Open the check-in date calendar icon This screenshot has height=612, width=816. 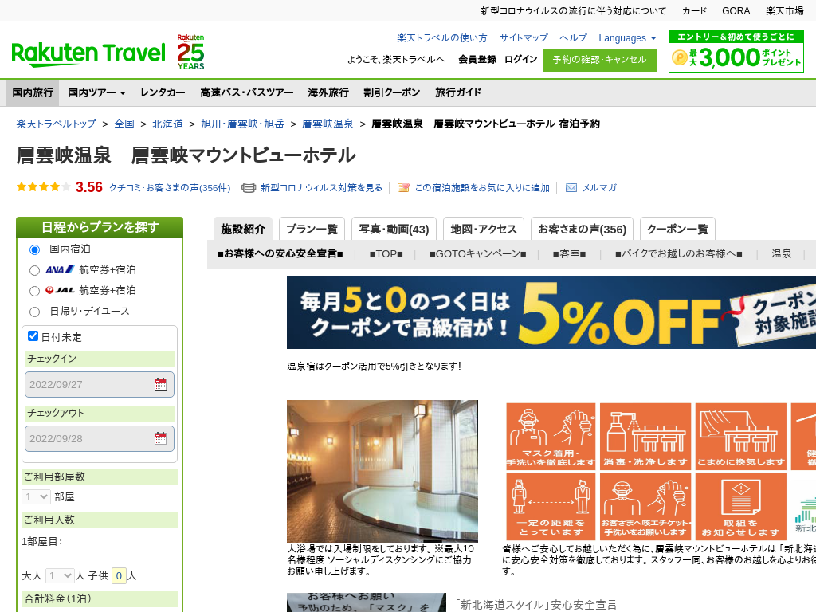pos(161,385)
